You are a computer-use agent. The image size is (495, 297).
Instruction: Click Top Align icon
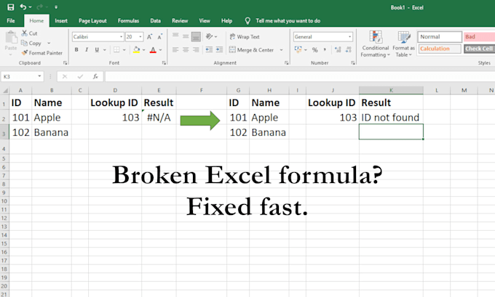[x=175, y=36]
